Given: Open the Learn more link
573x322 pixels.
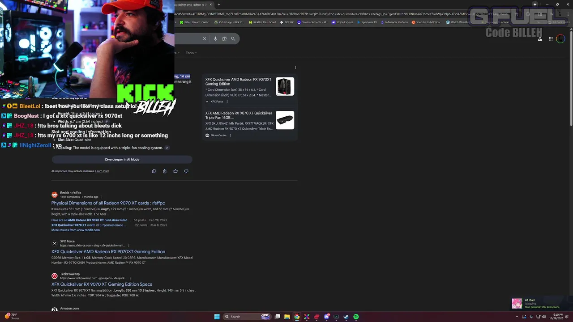Looking at the screenshot, I should click(102, 171).
